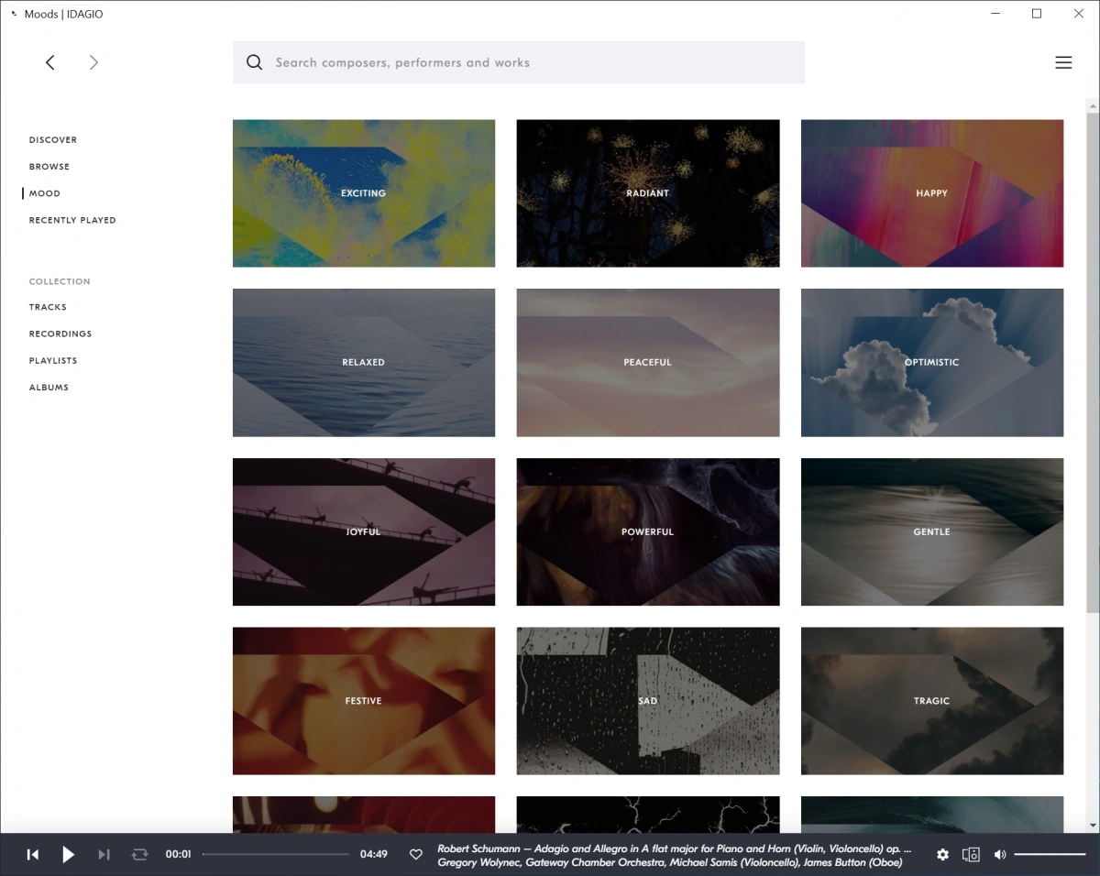Open the Sad mood tile

(648, 701)
